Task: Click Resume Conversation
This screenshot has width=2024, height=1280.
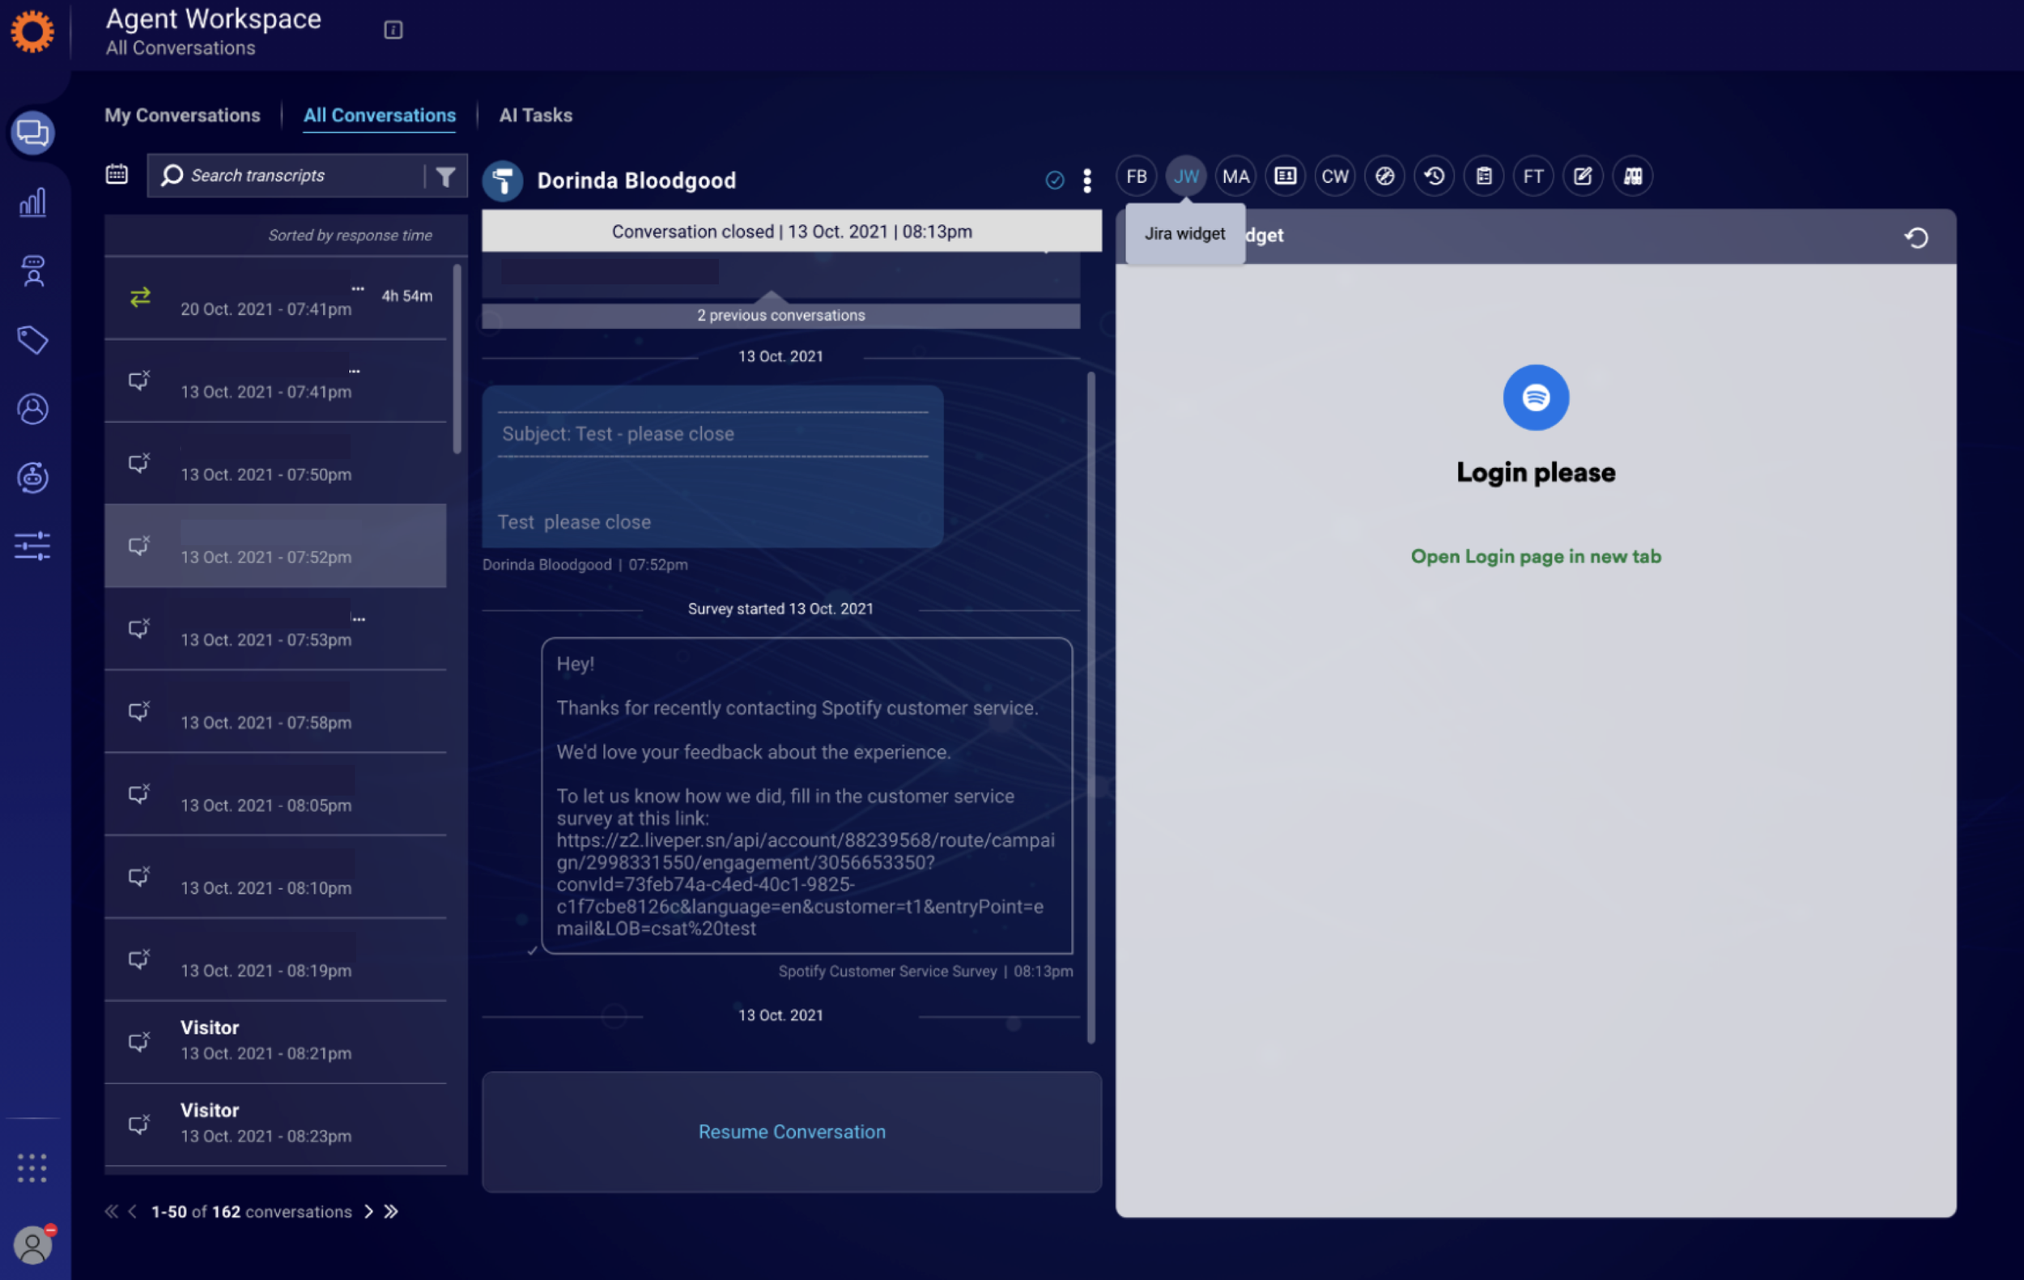Action: [x=791, y=1131]
